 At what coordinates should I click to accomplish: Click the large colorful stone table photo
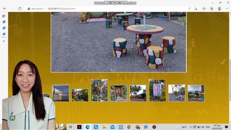[x=119, y=42]
